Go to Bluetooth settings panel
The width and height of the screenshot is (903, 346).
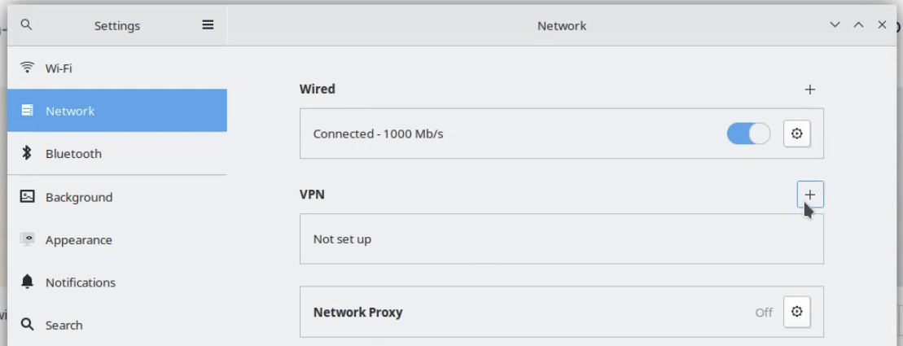click(x=117, y=153)
